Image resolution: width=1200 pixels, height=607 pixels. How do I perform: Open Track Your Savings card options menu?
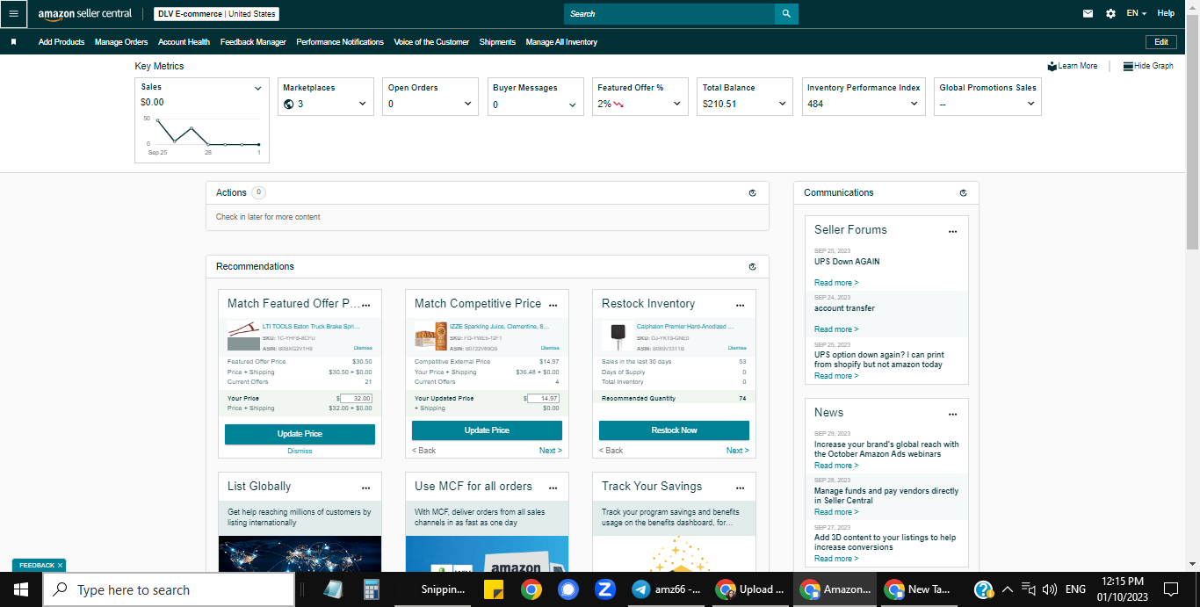(x=741, y=488)
